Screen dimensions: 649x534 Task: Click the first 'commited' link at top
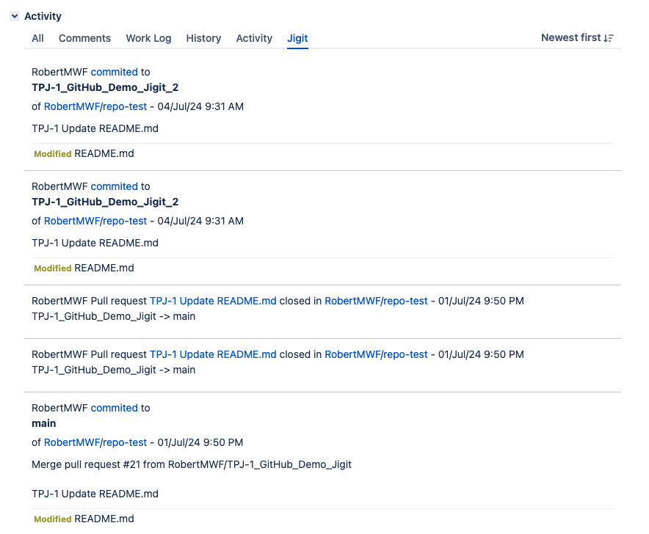pos(114,72)
